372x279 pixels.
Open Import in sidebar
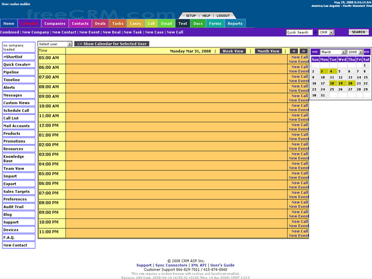19,176
